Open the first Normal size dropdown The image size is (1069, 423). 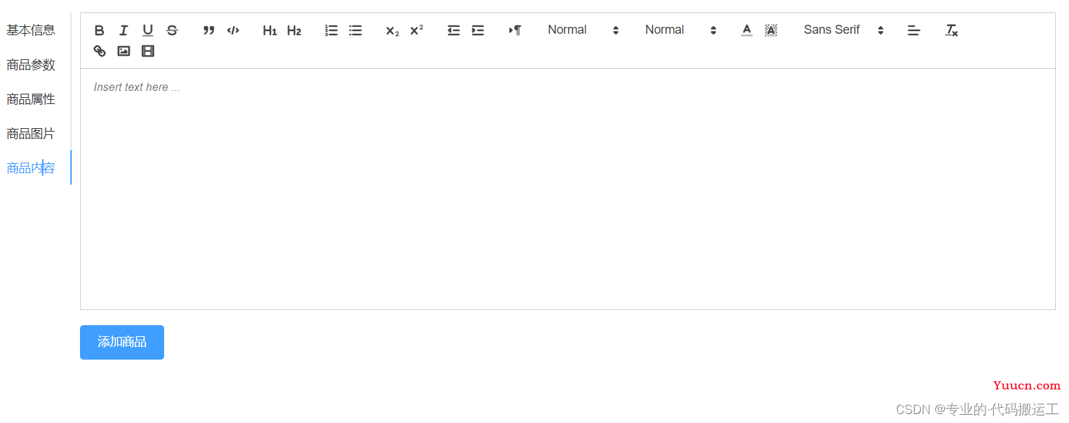pos(583,30)
